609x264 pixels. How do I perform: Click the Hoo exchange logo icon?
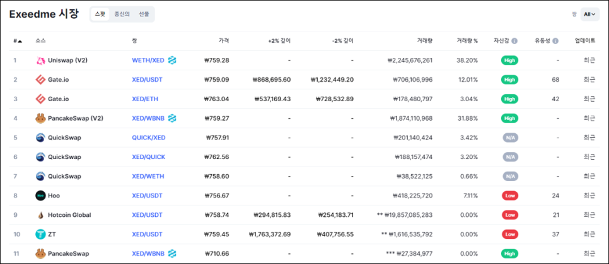(40, 195)
